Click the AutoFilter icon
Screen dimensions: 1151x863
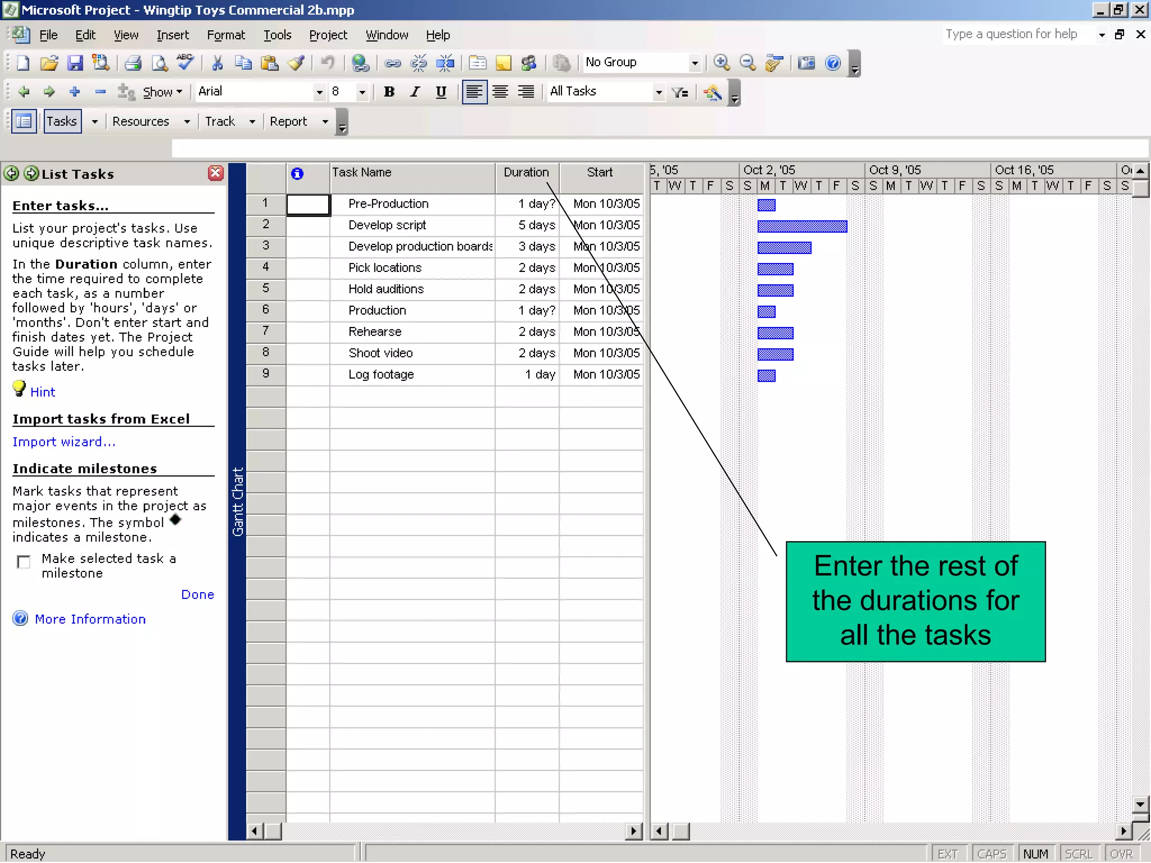click(680, 92)
